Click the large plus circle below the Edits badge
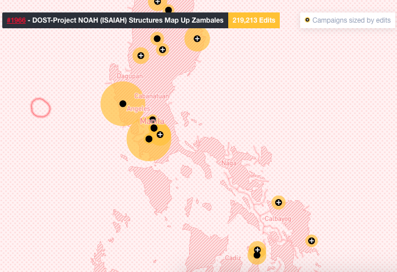This screenshot has width=397, height=272. 197,39
